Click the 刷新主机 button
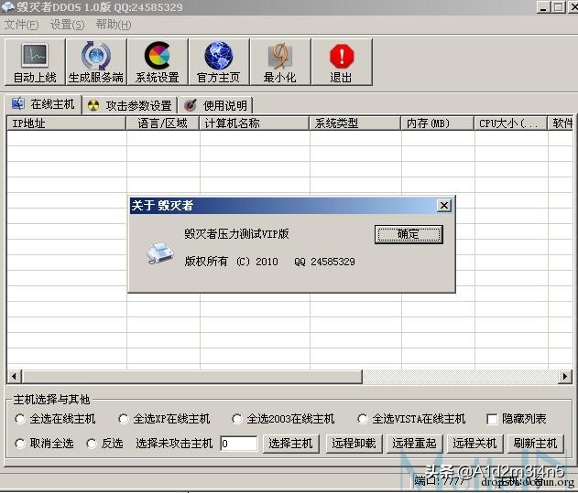The width and height of the screenshot is (578, 493). click(x=536, y=444)
